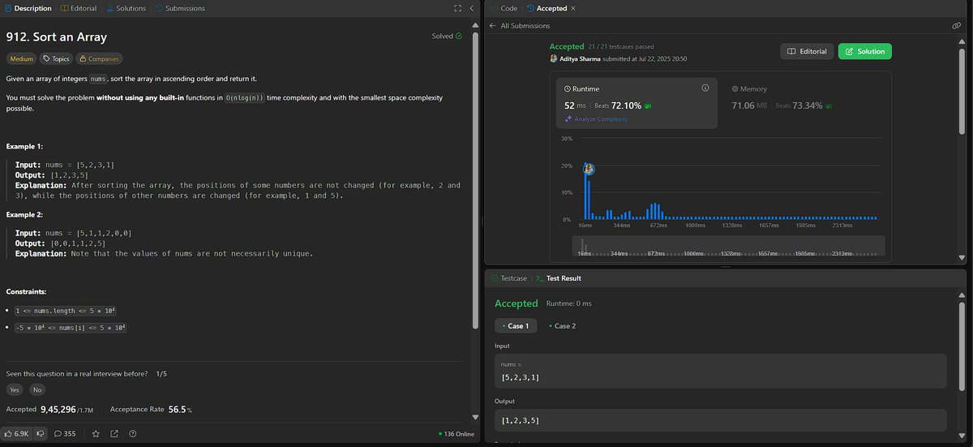The width and height of the screenshot is (973, 447).
Task: Click the green Solution button
Action: click(864, 51)
